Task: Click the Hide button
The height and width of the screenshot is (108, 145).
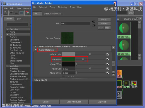Action: pyautogui.click(x=107, y=28)
